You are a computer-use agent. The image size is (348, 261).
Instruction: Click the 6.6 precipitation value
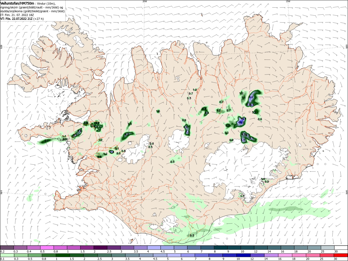(248, 104)
